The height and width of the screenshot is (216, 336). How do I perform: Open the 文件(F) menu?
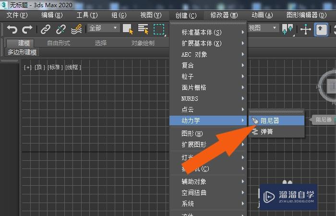click(17, 15)
